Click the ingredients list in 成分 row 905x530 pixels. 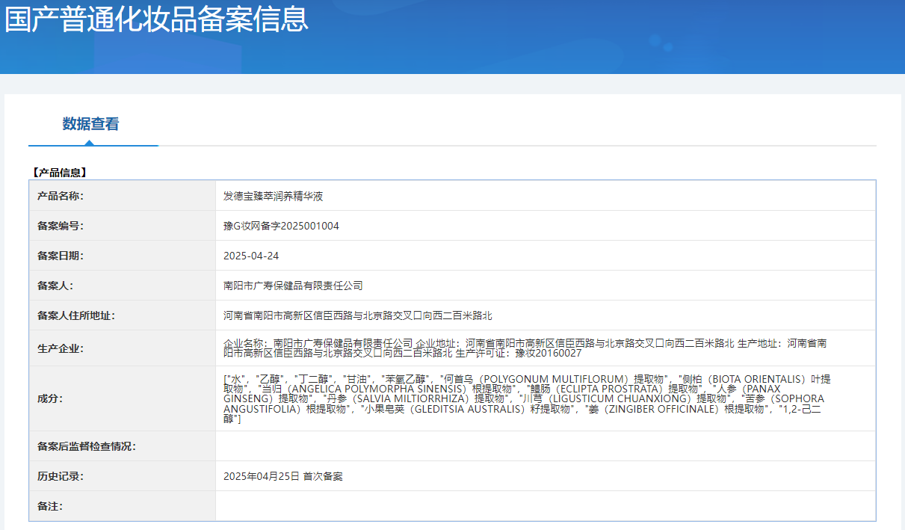(x=525, y=398)
